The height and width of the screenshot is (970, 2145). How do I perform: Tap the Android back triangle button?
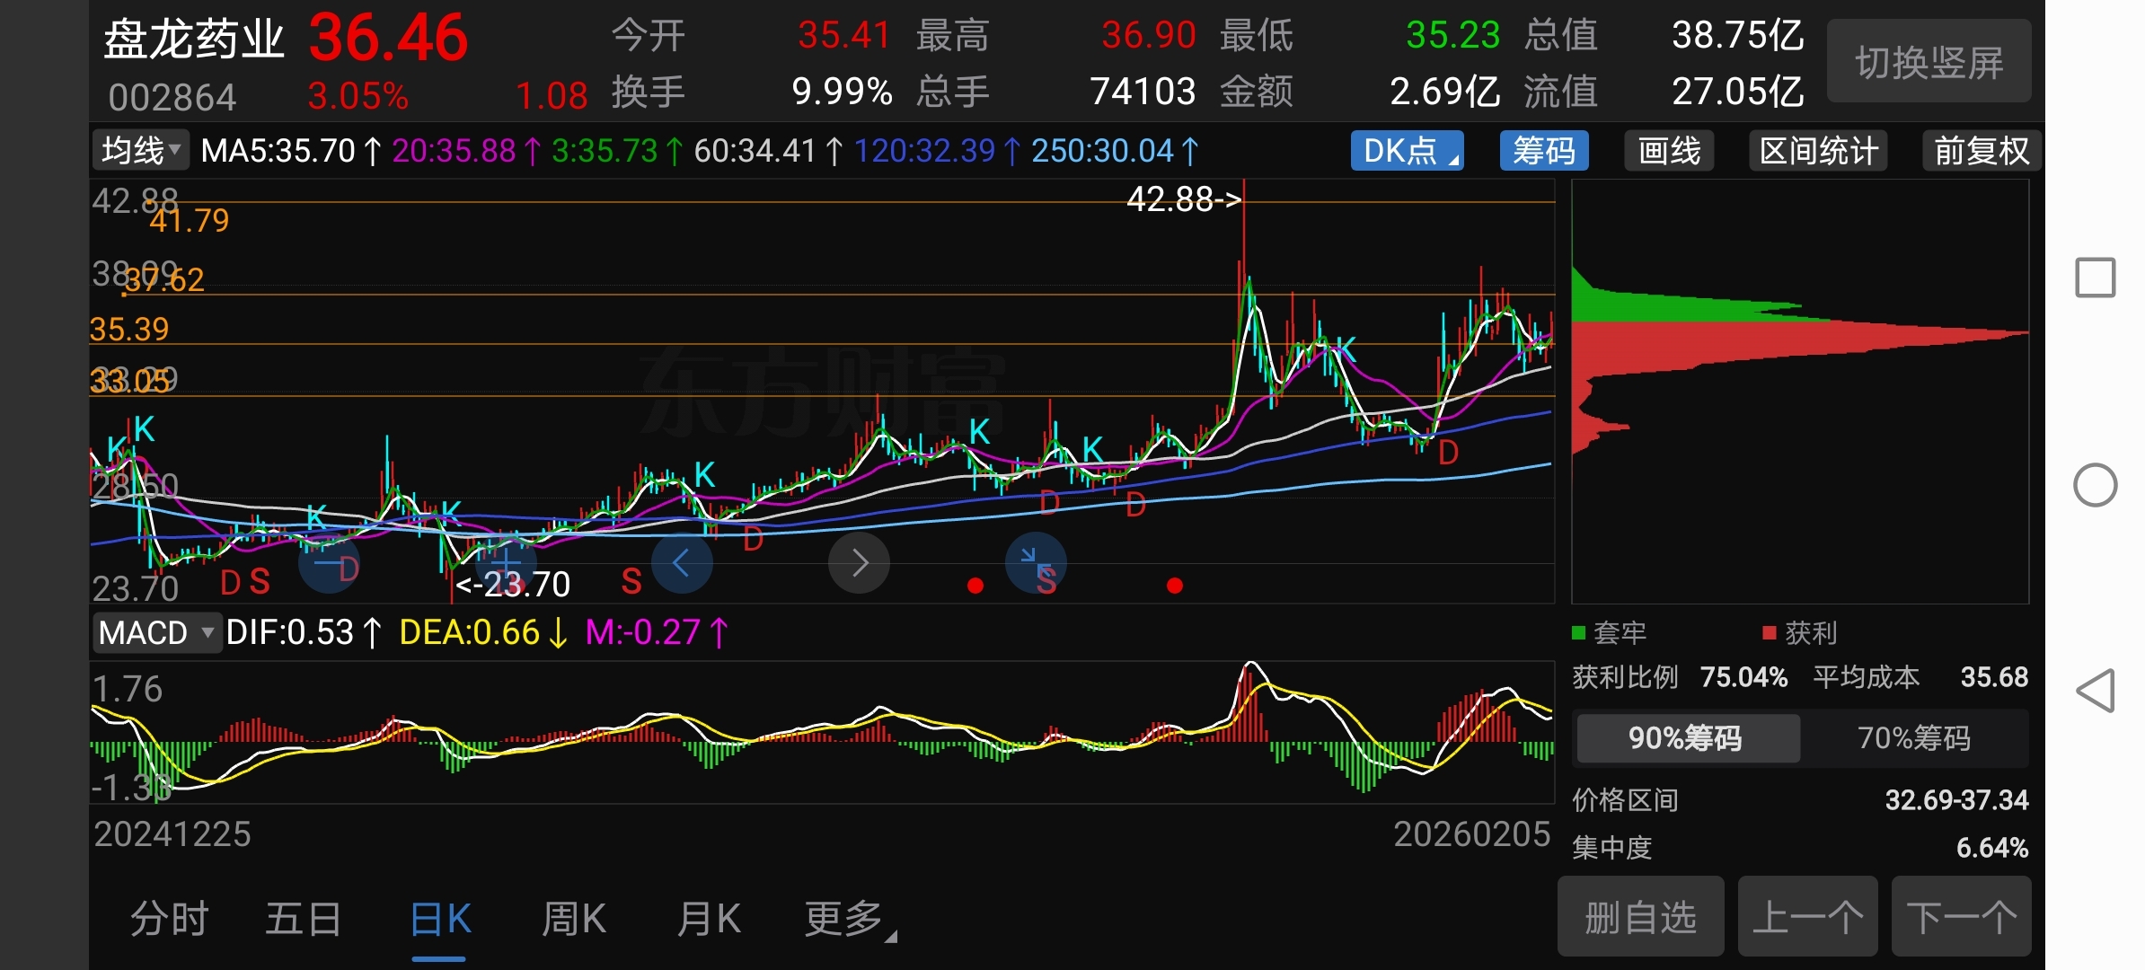pyautogui.click(x=2095, y=691)
